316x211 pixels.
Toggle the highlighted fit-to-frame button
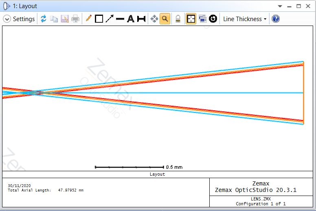(x=191, y=19)
